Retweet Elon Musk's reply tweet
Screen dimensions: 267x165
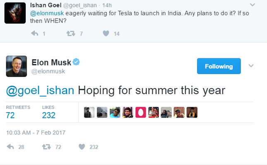pyautogui.click(x=46, y=146)
